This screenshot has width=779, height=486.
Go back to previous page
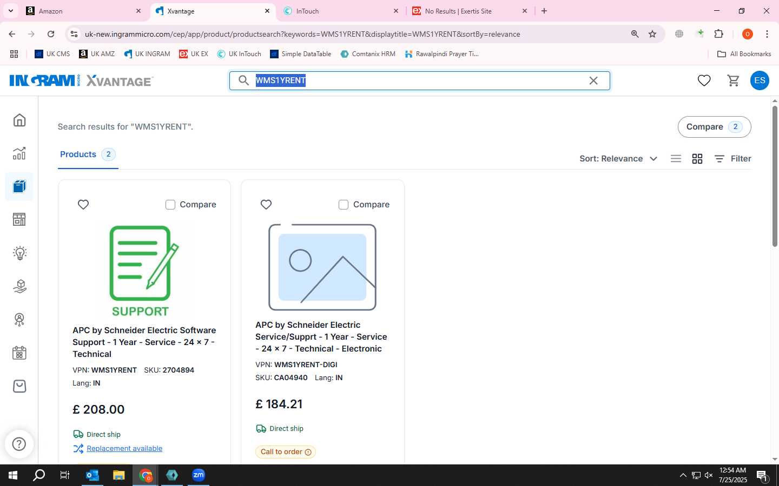[x=12, y=34]
